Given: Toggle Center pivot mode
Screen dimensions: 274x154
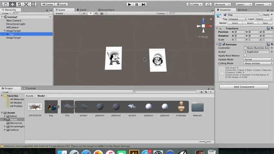Looking at the screenshot, I should (48, 5).
